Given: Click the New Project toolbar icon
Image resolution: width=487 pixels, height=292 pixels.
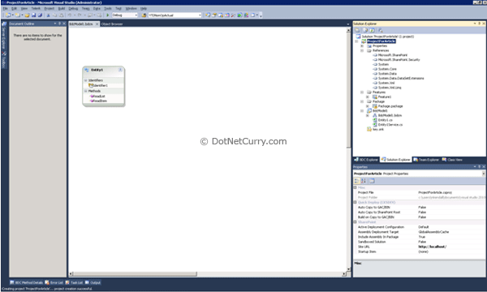Looking at the screenshot, I should click(7, 15).
